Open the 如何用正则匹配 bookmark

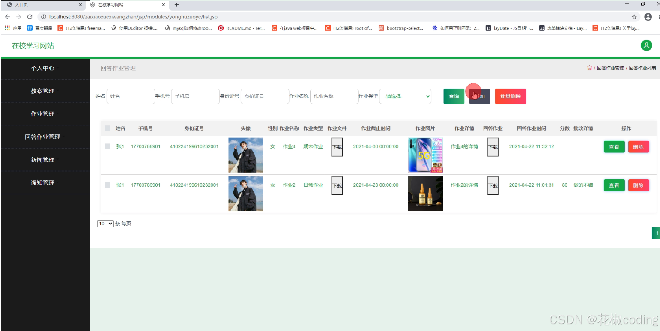tap(456, 28)
